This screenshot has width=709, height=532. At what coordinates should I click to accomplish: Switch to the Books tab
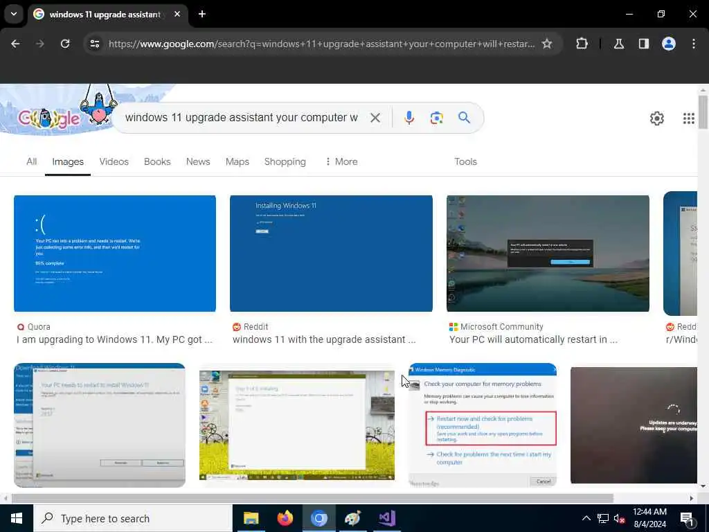tap(157, 162)
